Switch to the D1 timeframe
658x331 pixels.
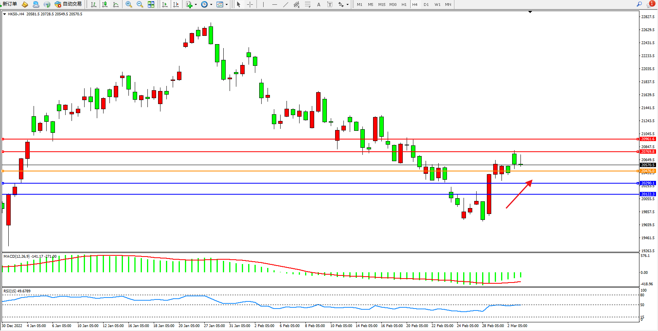(426, 4)
